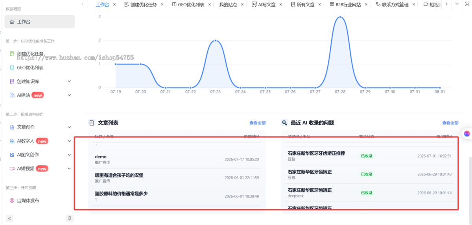The height and width of the screenshot is (225, 472).
Task: Click the 文章创作 document icon
Action: pos(12,127)
